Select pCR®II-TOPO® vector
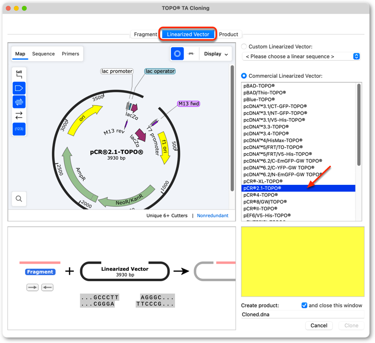This screenshot has height=343, width=375. pyautogui.click(x=298, y=208)
